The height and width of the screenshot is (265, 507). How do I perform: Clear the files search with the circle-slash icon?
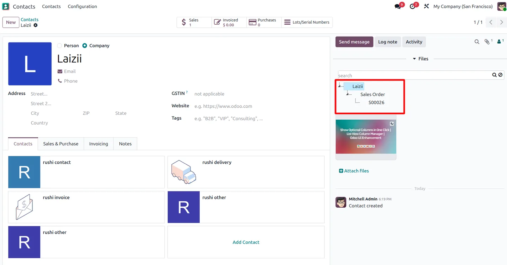(500, 75)
